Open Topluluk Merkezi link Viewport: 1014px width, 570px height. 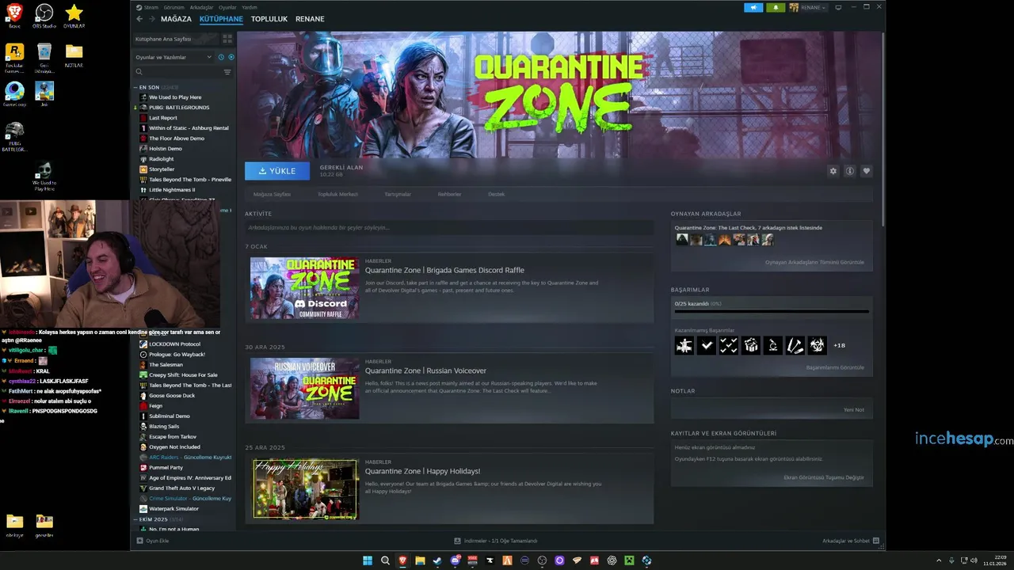point(337,194)
